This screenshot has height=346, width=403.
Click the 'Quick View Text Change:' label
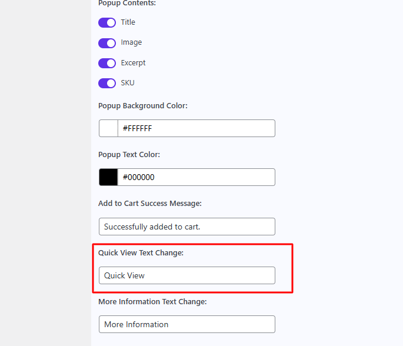[141, 252]
